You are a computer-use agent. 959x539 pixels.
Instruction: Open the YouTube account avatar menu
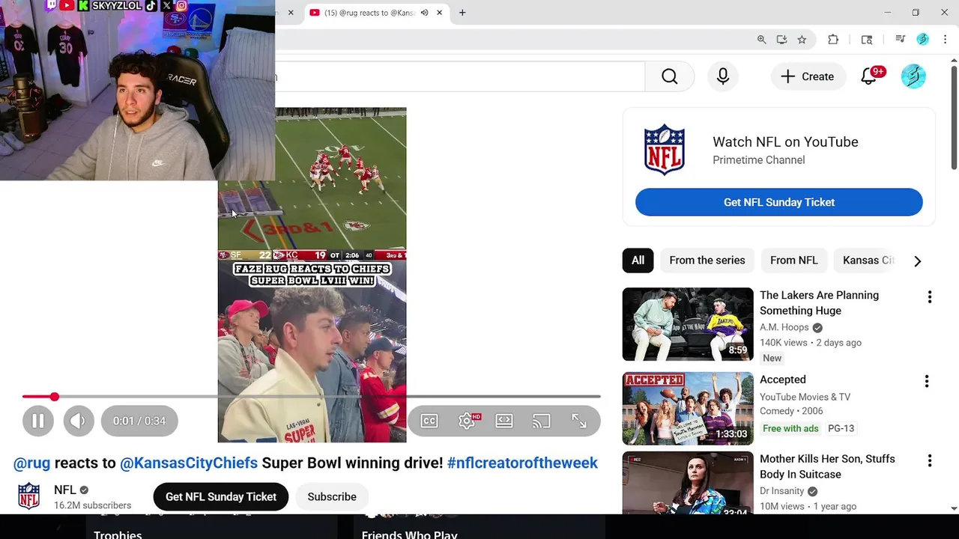point(913,76)
